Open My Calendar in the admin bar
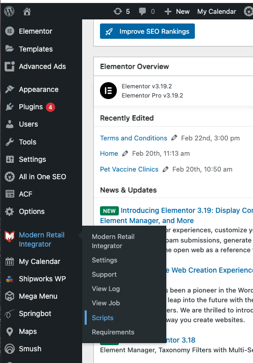 [x=217, y=11]
